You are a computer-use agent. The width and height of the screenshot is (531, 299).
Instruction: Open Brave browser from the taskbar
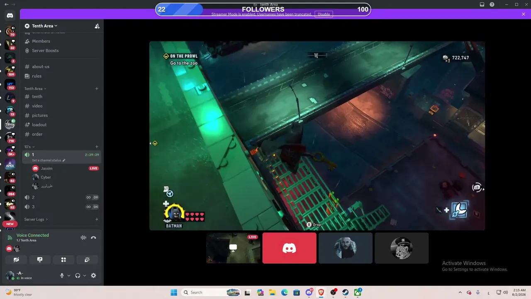(321, 292)
